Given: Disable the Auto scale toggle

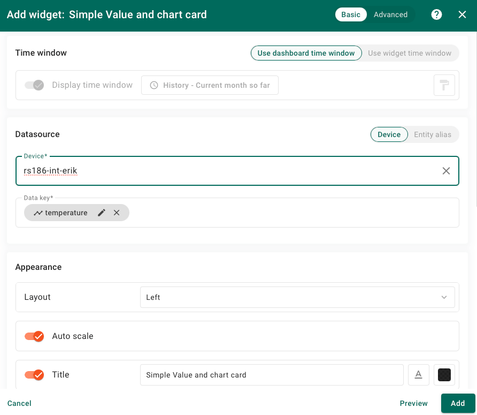Looking at the screenshot, I should pos(34,336).
